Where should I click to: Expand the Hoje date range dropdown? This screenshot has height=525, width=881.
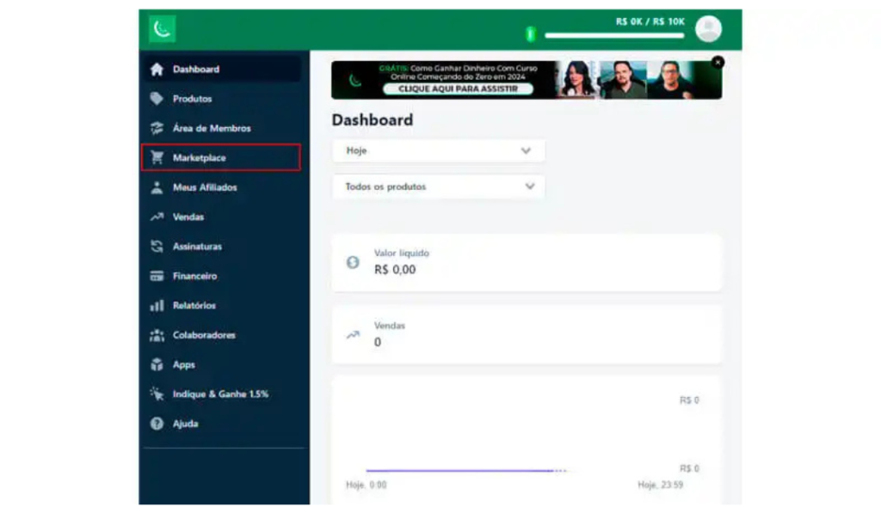coord(438,150)
